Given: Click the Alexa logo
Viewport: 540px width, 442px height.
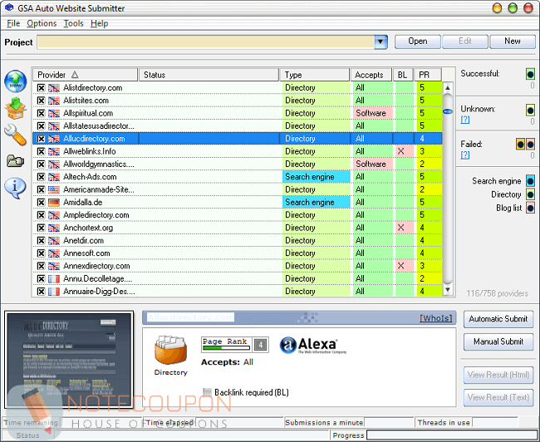Looking at the screenshot, I should (x=312, y=345).
